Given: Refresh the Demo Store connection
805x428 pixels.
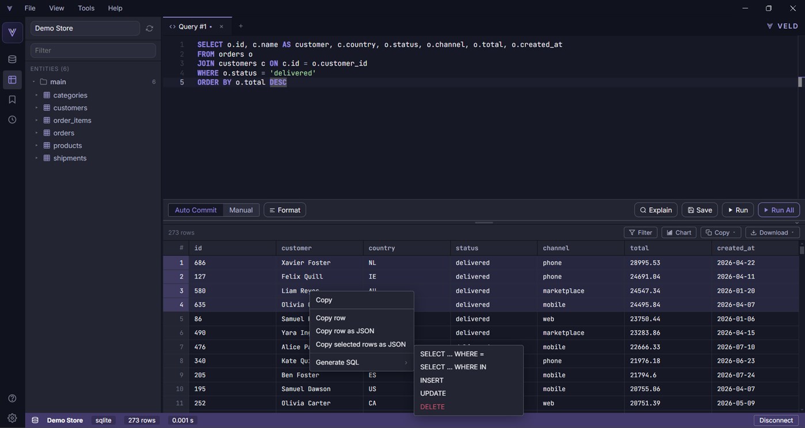Looking at the screenshot, I should coord(150,28).
